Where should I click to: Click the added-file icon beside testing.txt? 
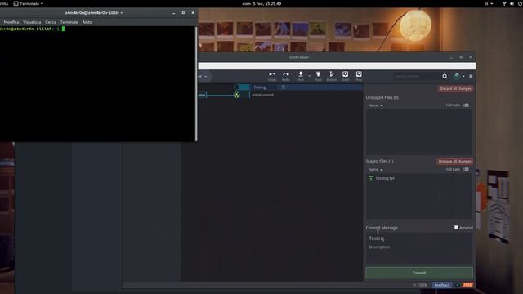tap(370, 178)
